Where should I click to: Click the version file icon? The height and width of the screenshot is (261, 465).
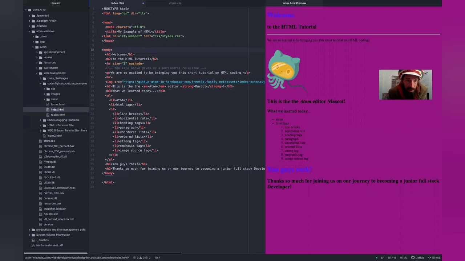point(40,224)
